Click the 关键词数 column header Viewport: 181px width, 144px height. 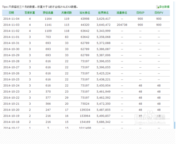(66, 13)
